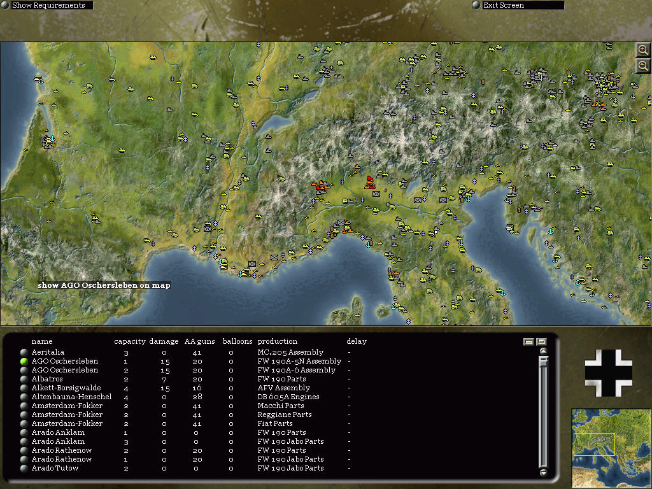Click the expand-list button with tall box icon
652x489 pixels.
[x=541, y=342]
